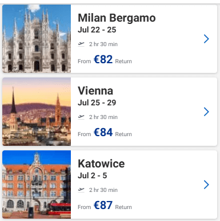This screenshot has width=220, height=221.
Task: Open the Milan Bergamo chevron arrow
Action: tap(206, 39)
